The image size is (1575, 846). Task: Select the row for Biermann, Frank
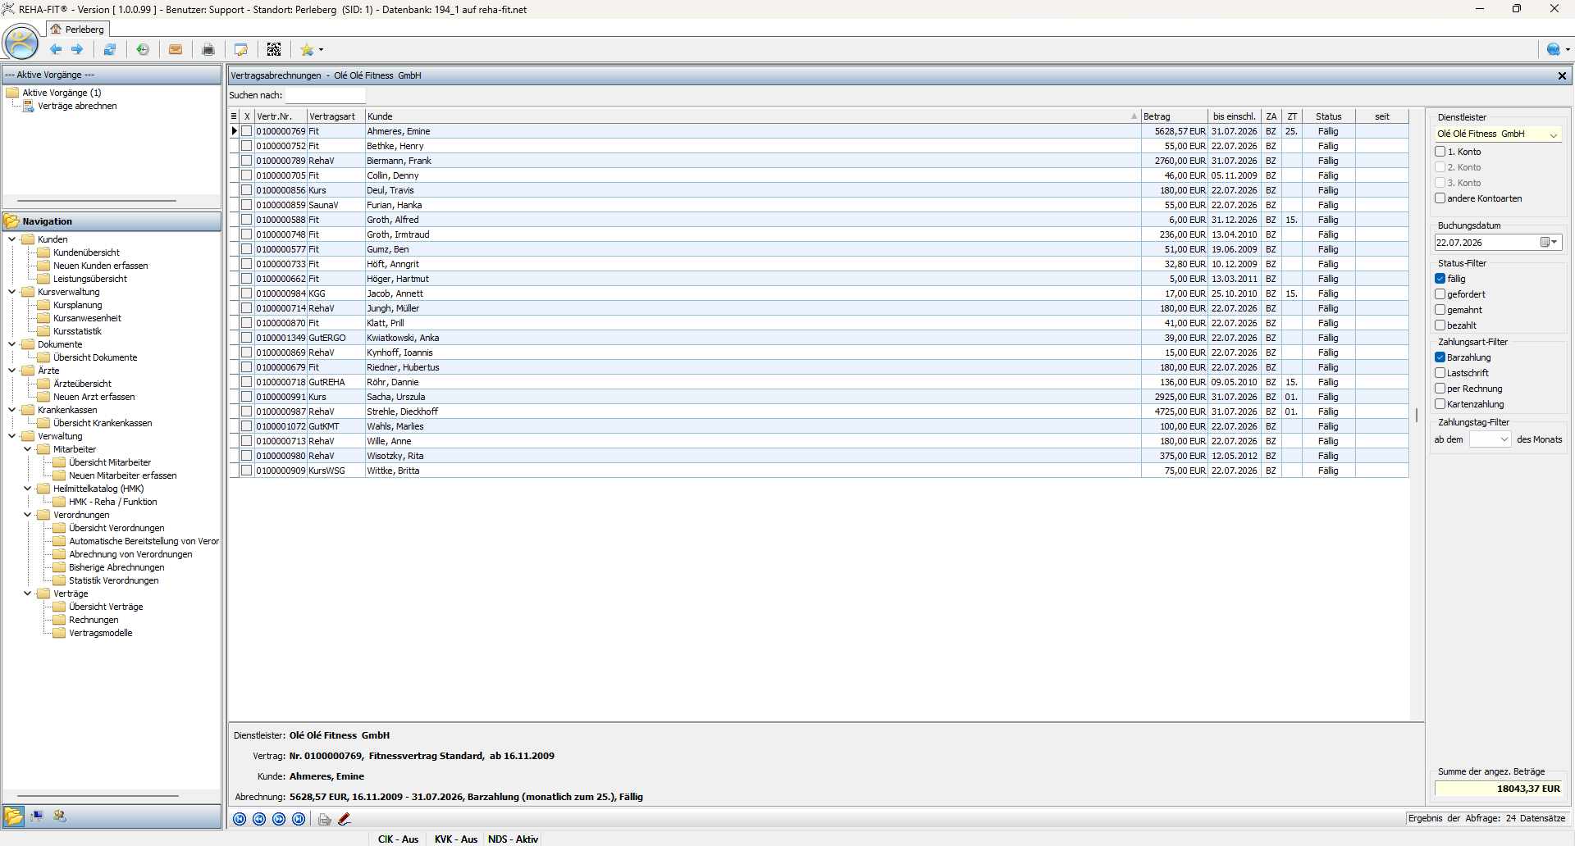click(x=819, y=161)
